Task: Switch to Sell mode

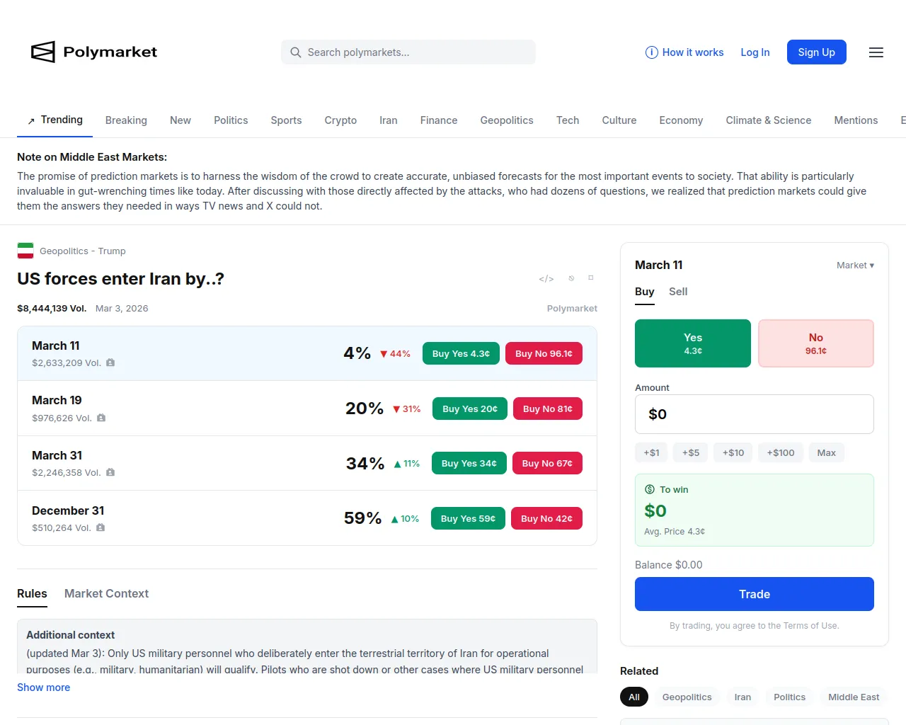Action: tap(677, 292)
